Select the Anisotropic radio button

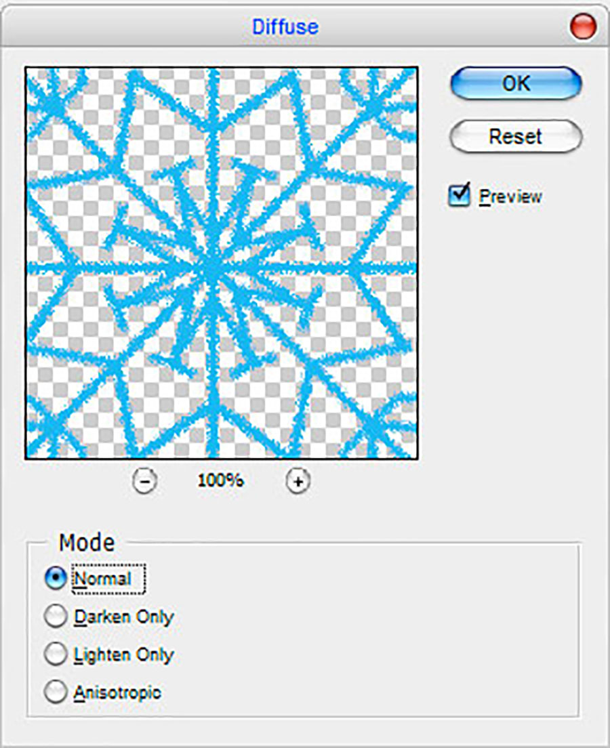56,692
